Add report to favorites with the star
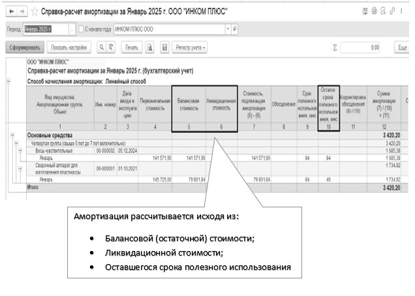This screenshot has width=415, height=296. (x=35, y=11)
